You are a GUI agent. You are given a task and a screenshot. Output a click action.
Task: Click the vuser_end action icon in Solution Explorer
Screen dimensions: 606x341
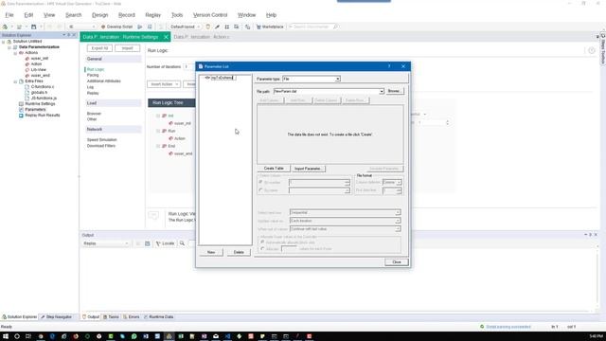click(x=27, y=76)
